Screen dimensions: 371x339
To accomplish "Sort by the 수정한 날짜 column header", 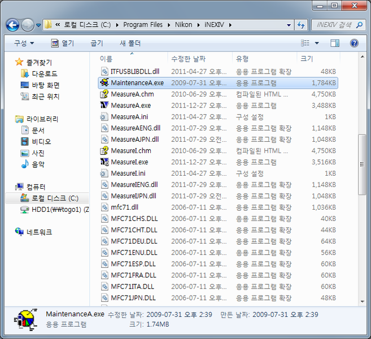I will 187,58.
